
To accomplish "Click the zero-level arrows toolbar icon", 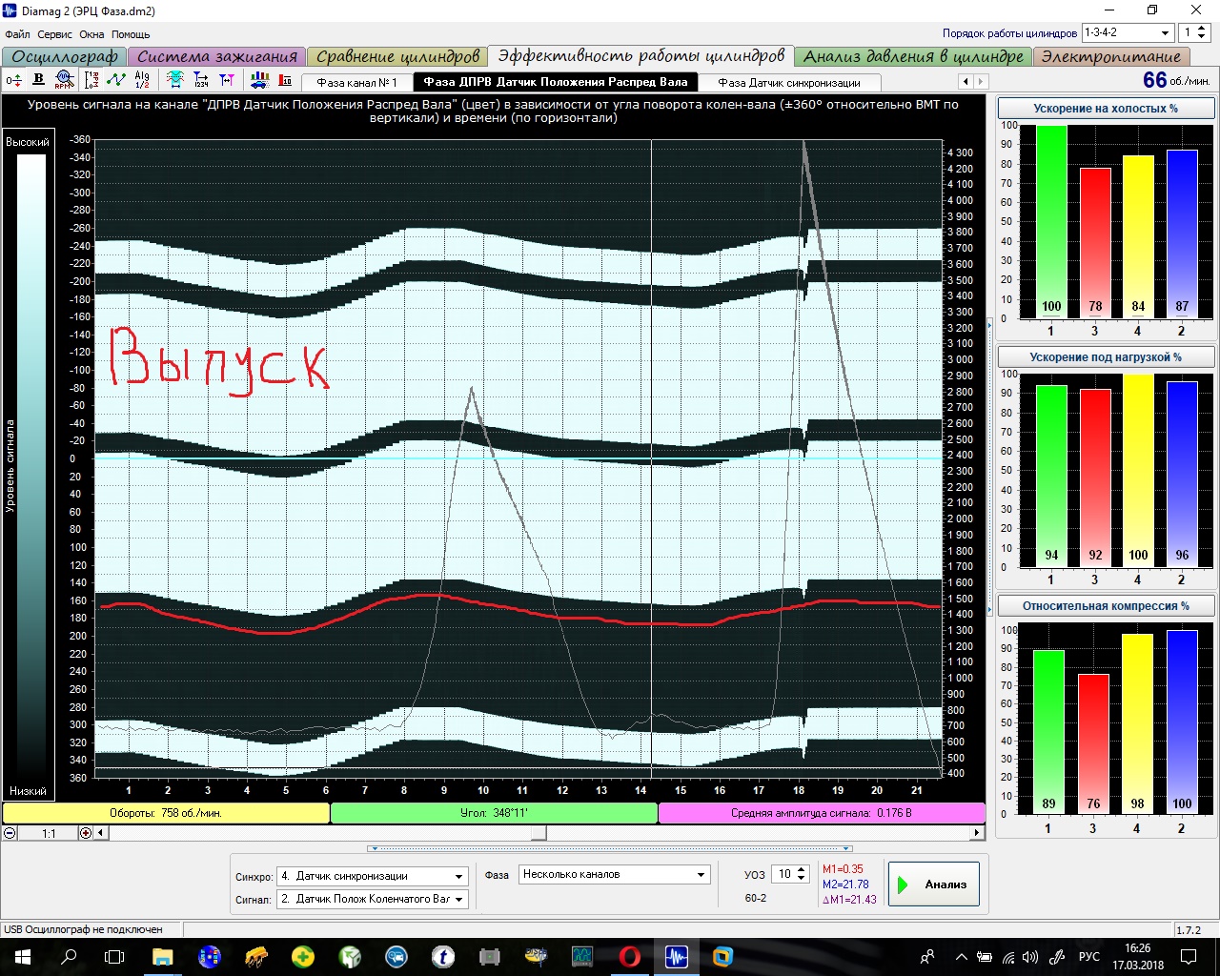I will pyautogui.click(x=13, y=80).
